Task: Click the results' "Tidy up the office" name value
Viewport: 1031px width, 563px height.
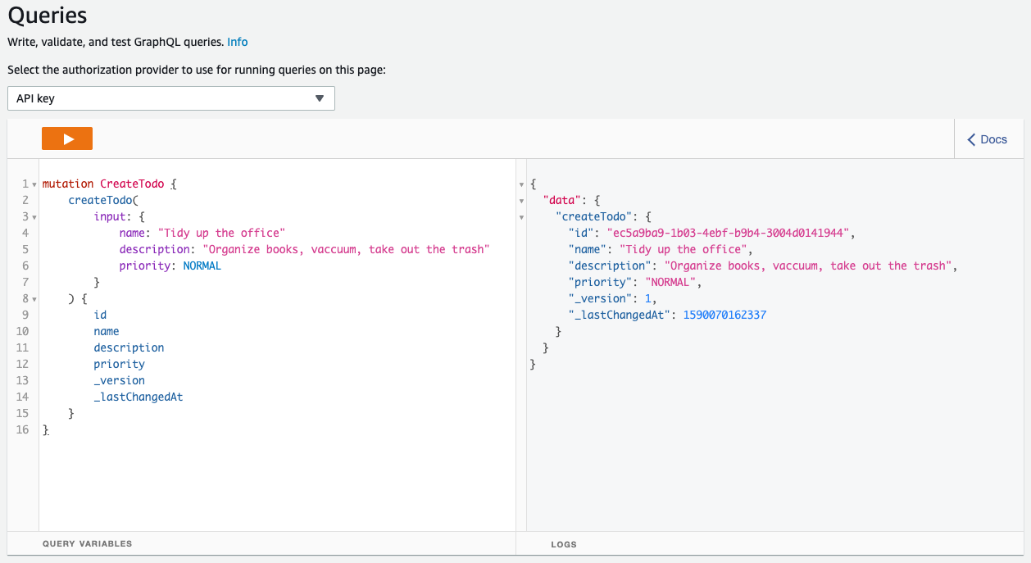Action: point(683,249)
